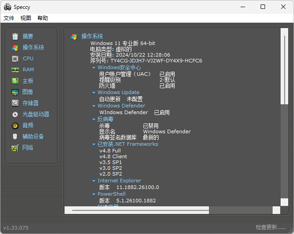Collapse the Windows Defender section arrow
Viewport: 294px width, 234px height.
tap(94, 106)
